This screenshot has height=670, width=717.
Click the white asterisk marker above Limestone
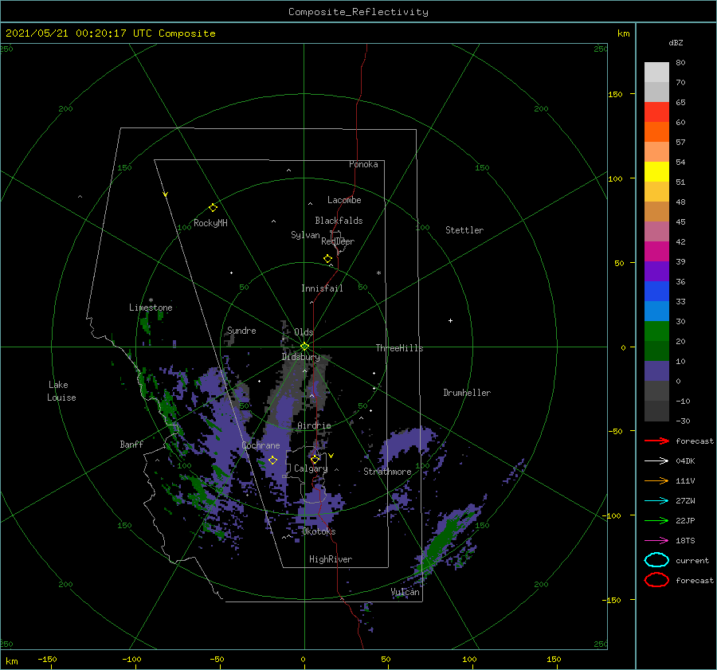151,300
